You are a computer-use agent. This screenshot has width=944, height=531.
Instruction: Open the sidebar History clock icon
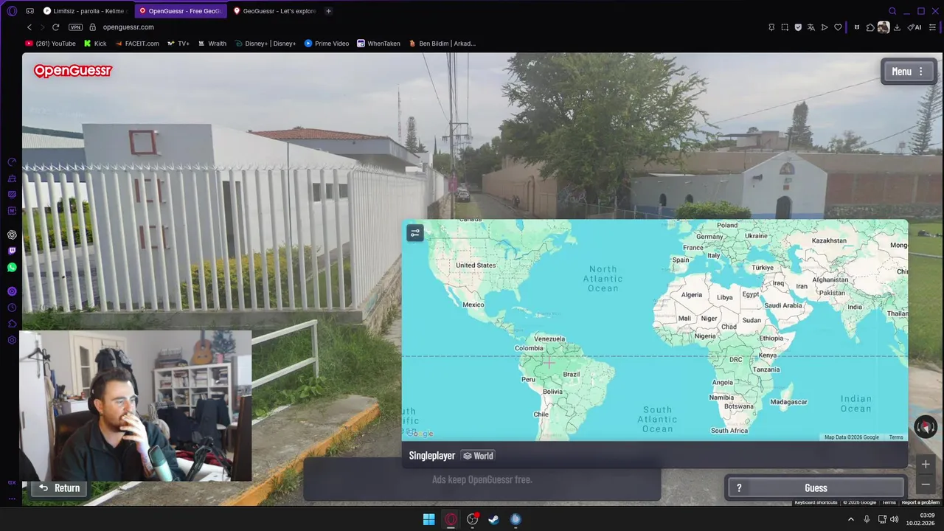pyautogui.click(x=12, y=308)
